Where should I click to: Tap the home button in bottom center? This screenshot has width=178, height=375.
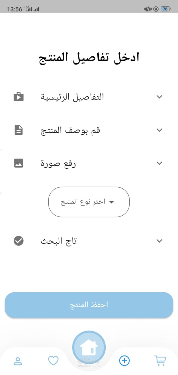tap(89, 347)
